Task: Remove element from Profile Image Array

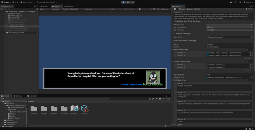Action: (x=249, y=70)
